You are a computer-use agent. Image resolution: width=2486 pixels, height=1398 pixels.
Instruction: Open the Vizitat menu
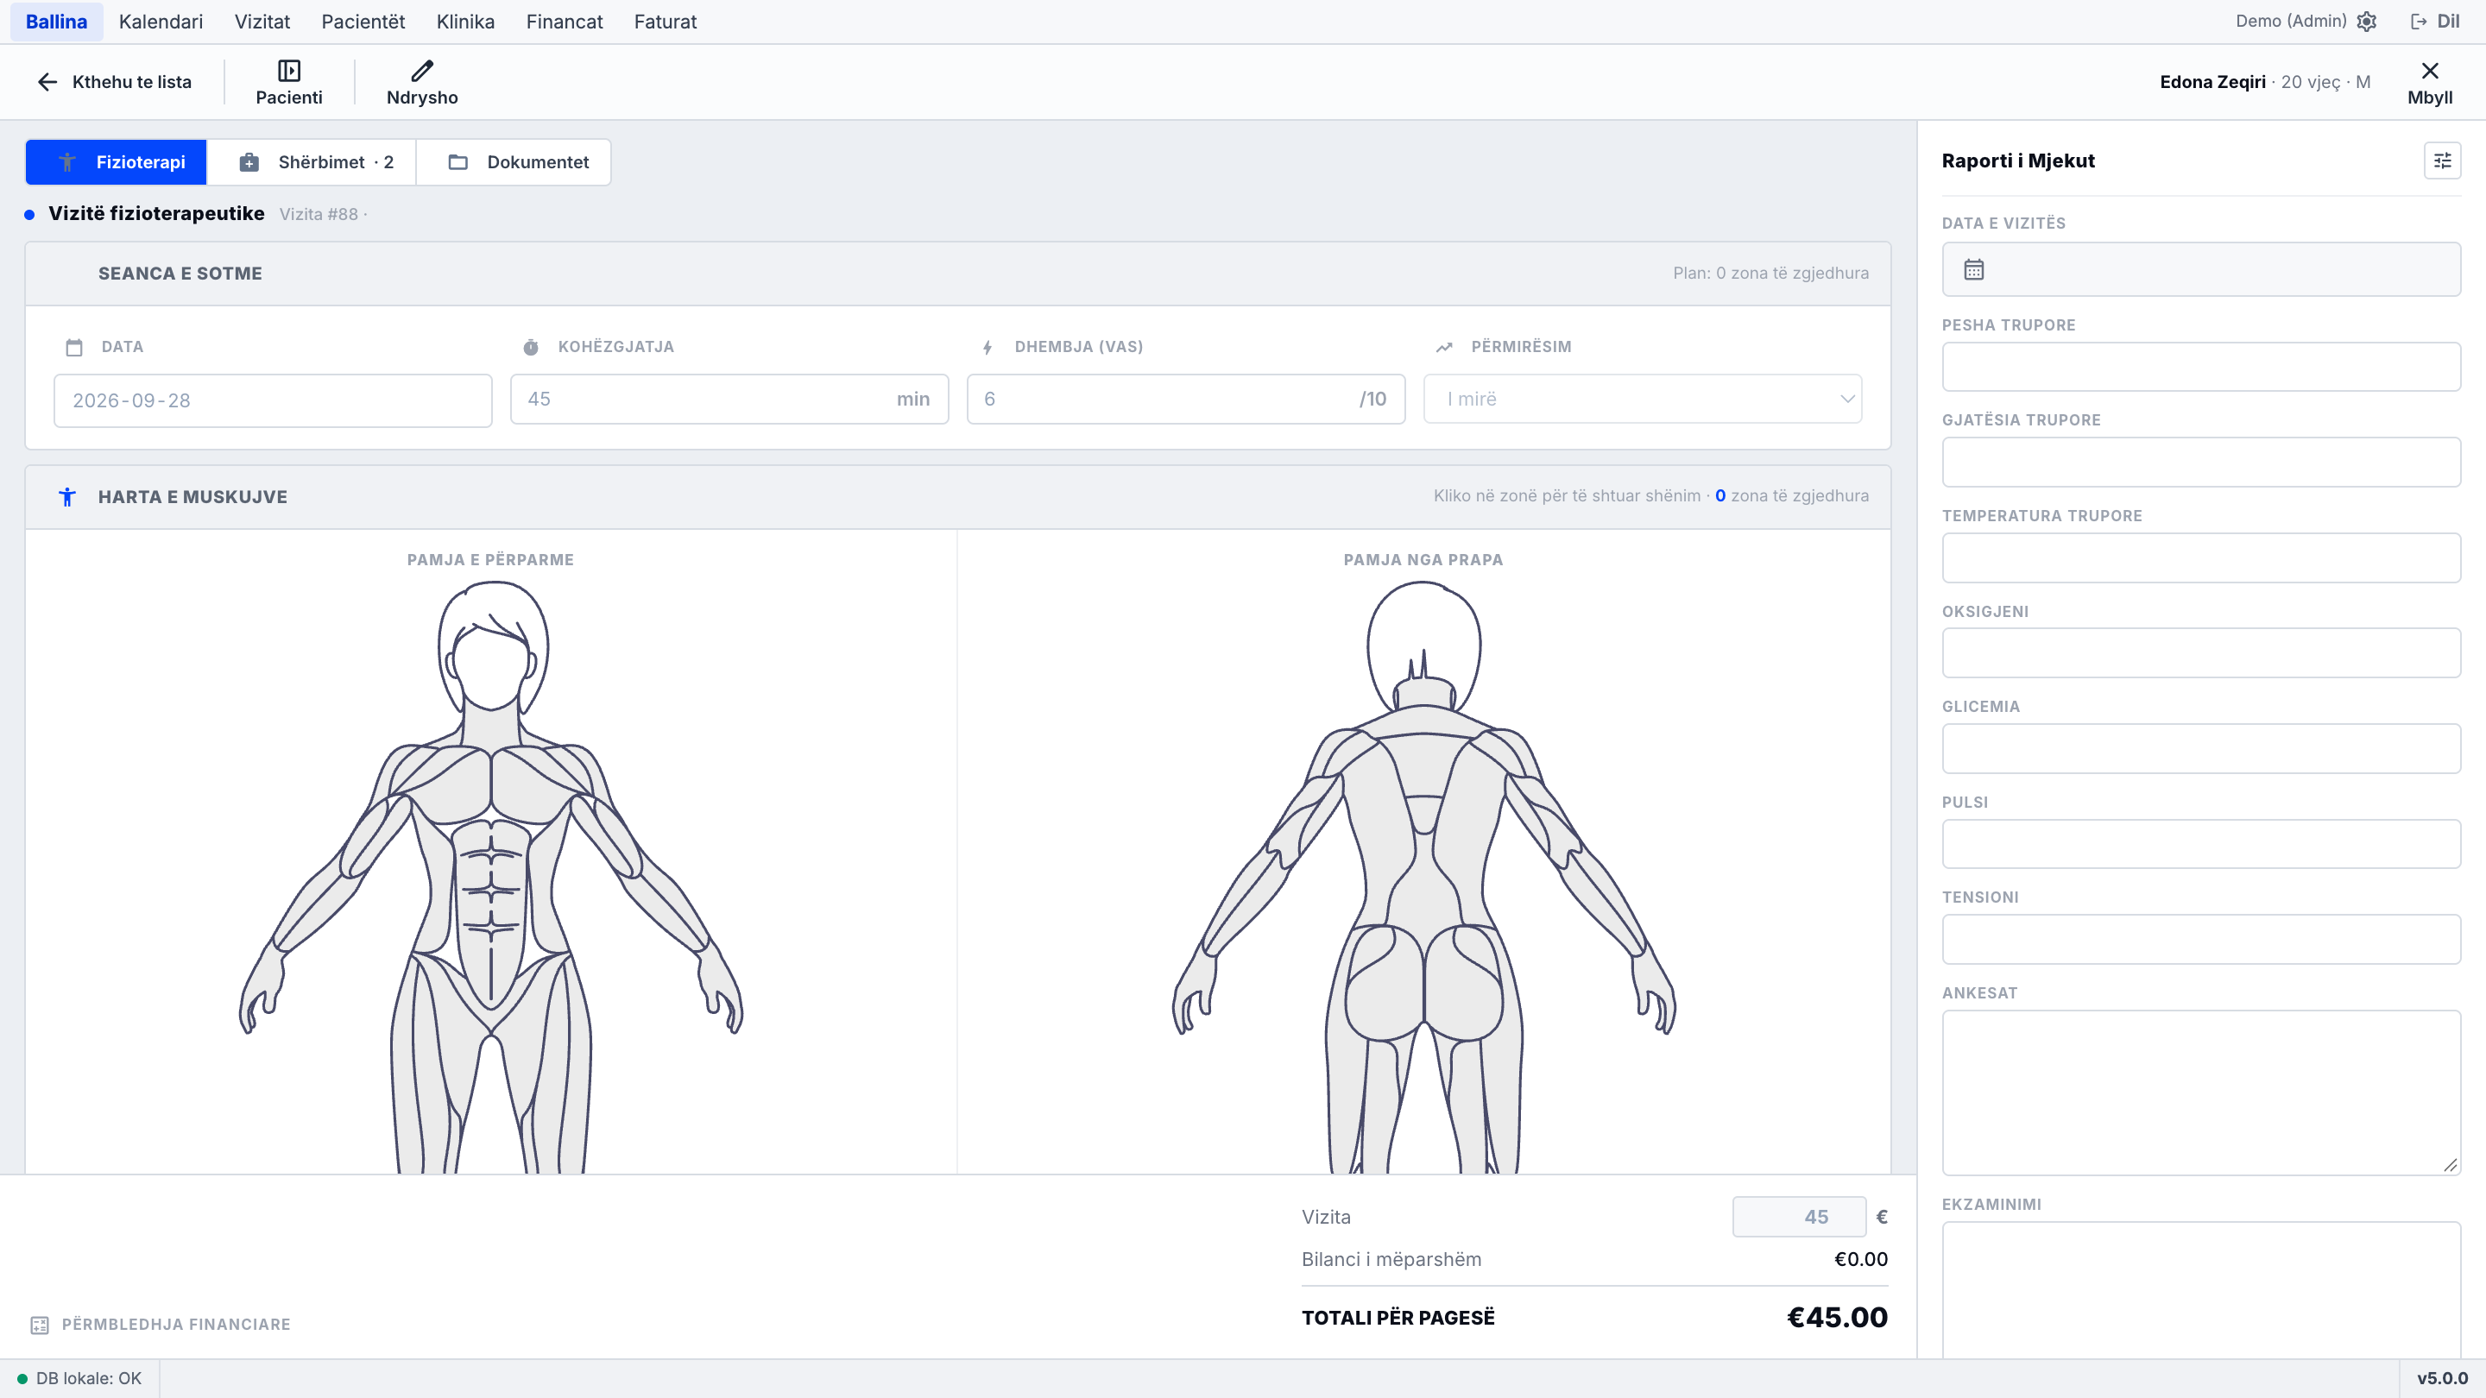[262, 22]
